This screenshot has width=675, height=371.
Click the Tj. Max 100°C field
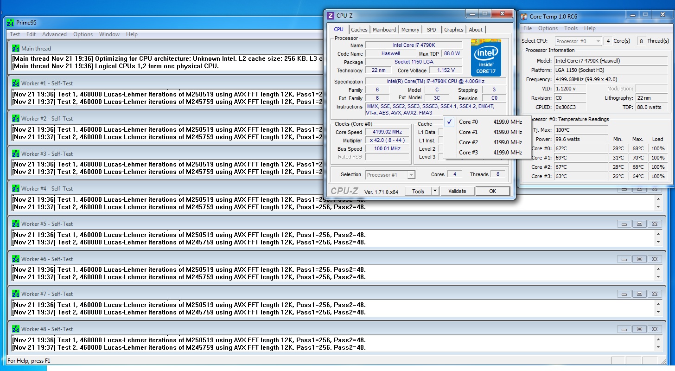[x=580, y=130]
